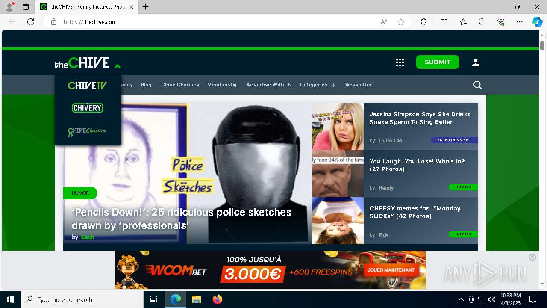Screen dimensions: 547x308
Task: Open the Shop menu item
Action: pyautogui.click(x=147, y=85)
